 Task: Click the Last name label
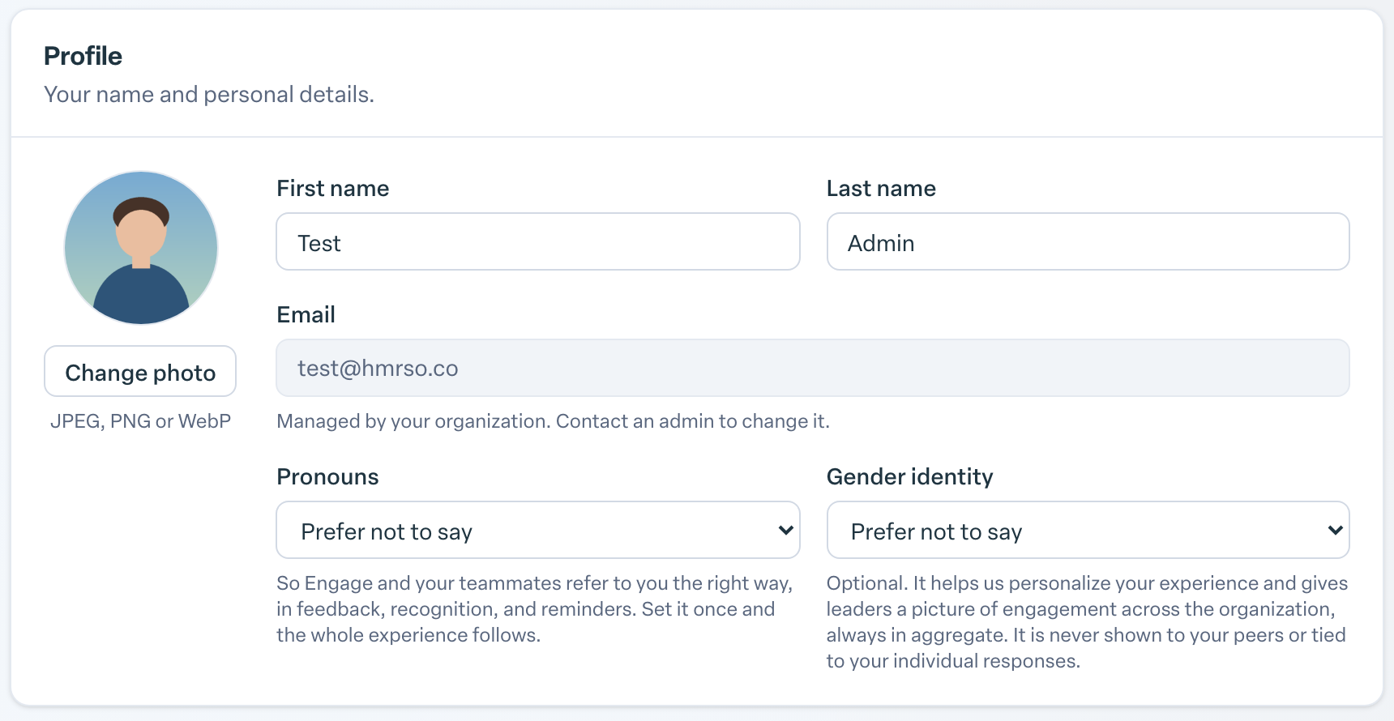[x=881, y=189]
